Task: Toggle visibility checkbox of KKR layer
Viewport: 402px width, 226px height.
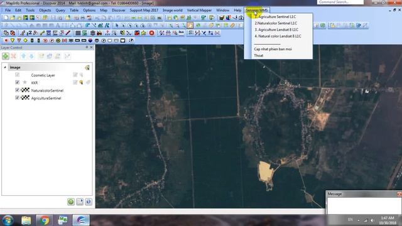Action: pyautogui.click(x=17, y=82)
